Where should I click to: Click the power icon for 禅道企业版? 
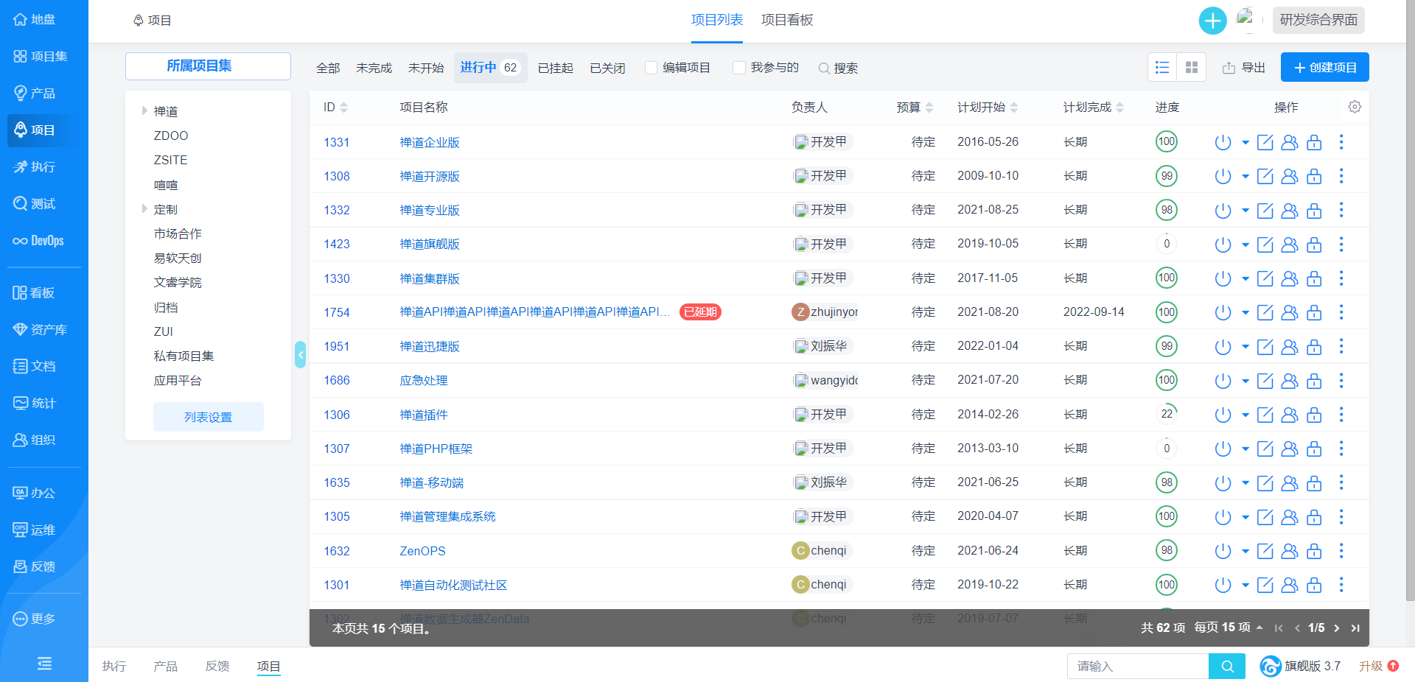click(1223, 142)
